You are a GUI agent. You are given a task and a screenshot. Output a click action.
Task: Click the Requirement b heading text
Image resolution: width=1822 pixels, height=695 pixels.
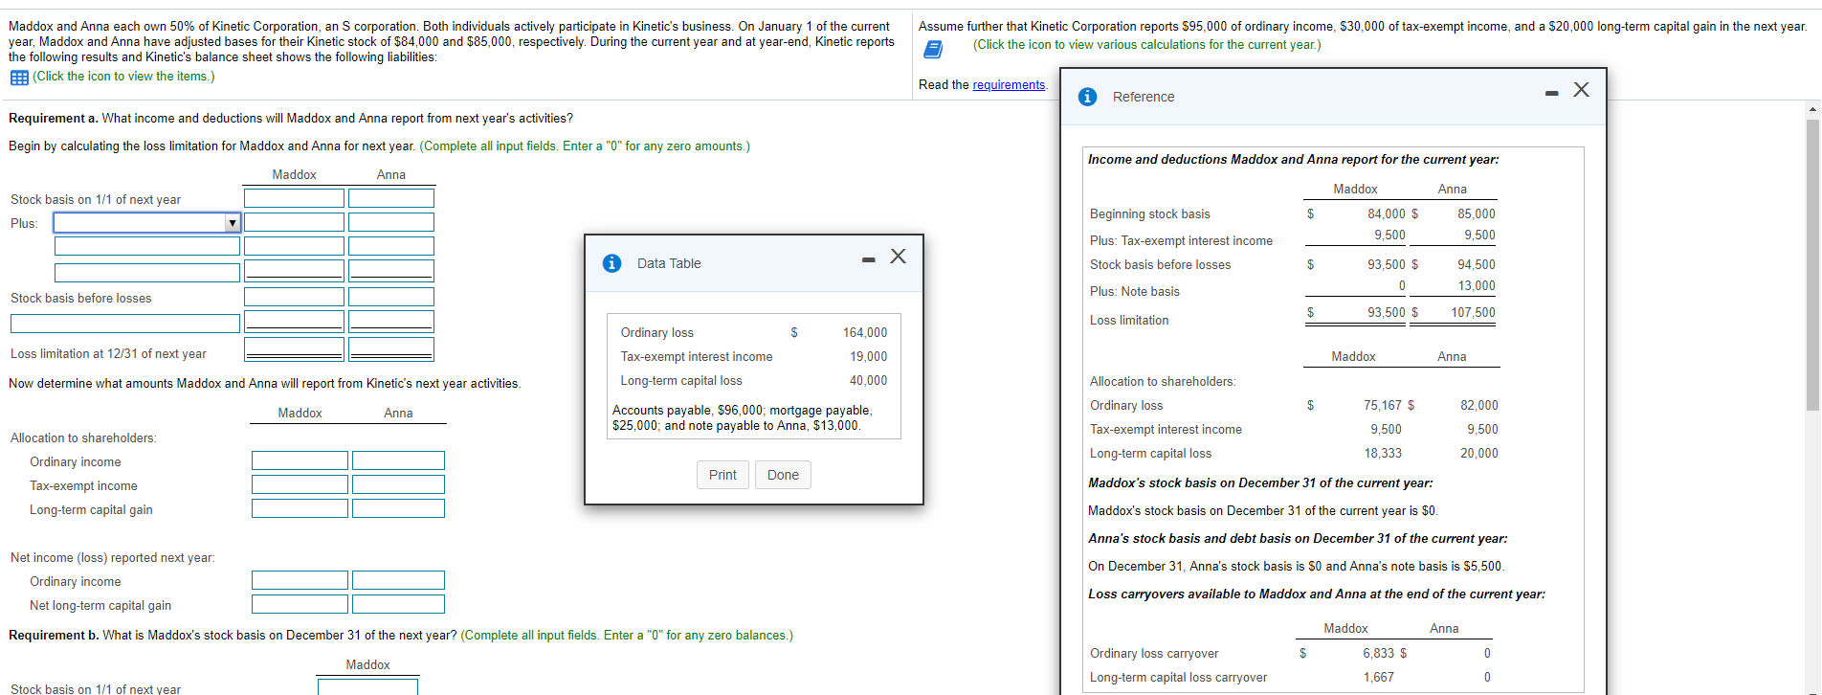[54, 636]
